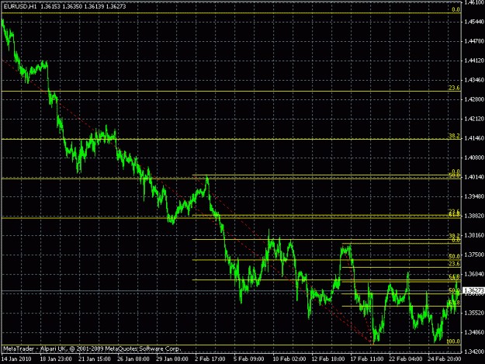Click the EURUSD,H1 chart title text
Viewport: 485px width, 364px height.
(x=19, y=6)
